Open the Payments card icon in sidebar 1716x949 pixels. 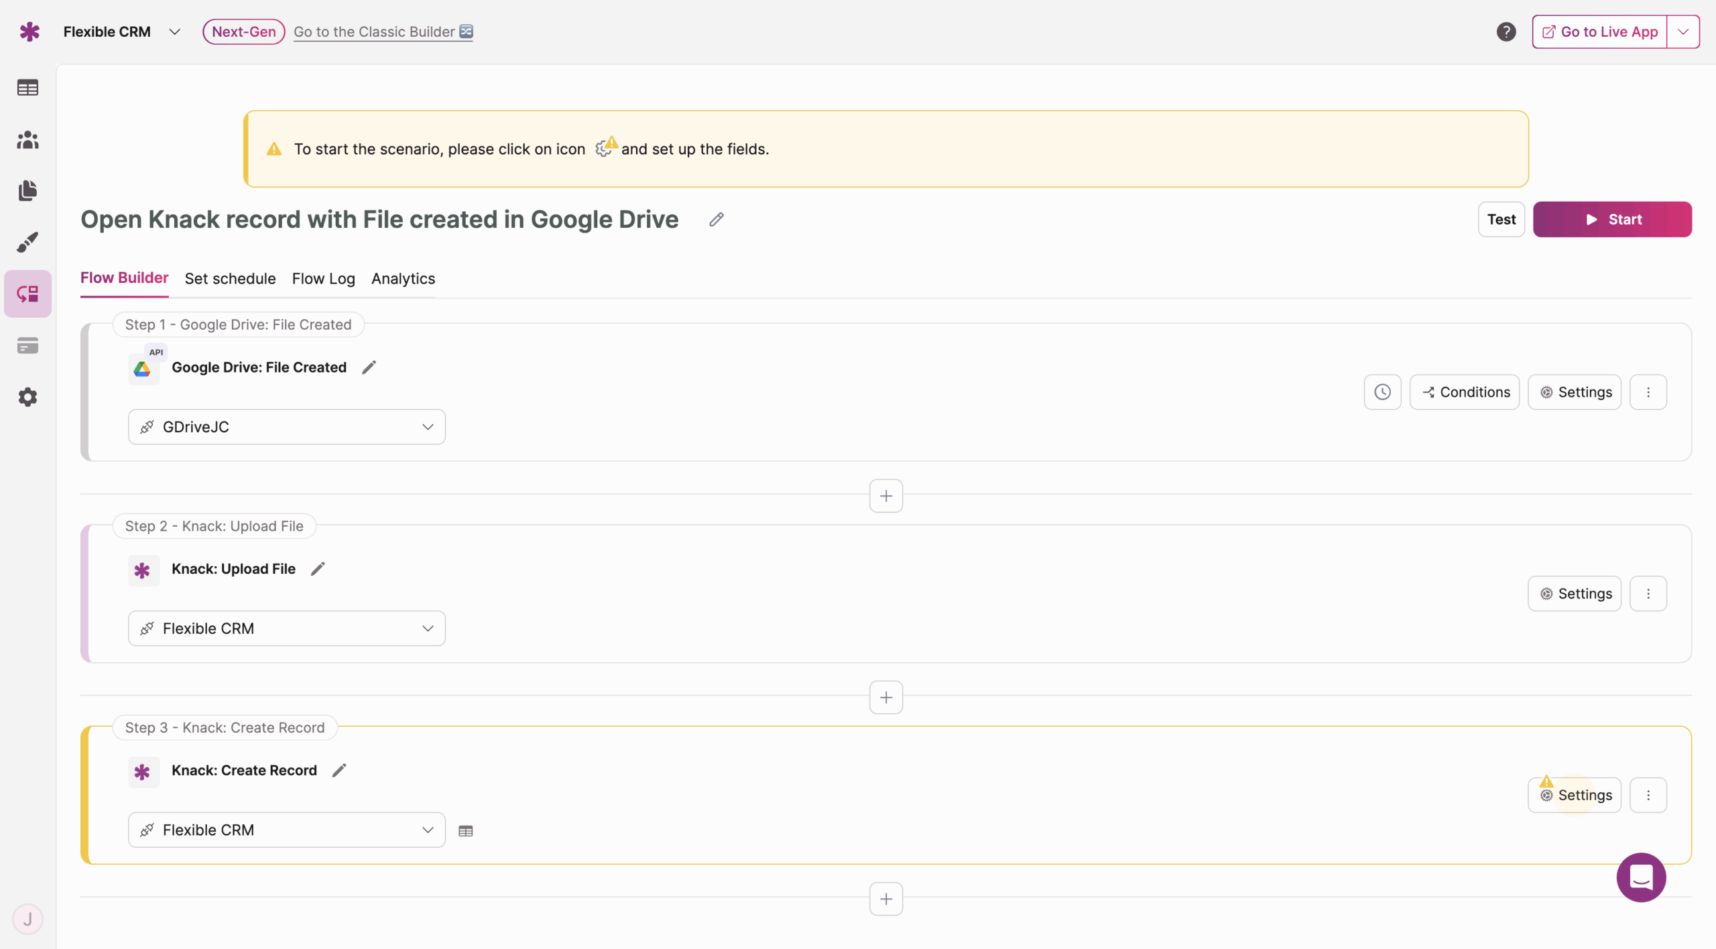pyautogui.click(x=27, y=346)
